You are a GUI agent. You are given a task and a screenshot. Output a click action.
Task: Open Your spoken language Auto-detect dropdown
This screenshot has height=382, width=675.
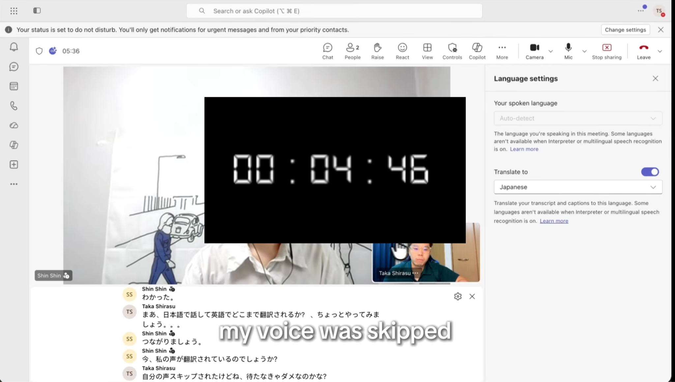578,118
